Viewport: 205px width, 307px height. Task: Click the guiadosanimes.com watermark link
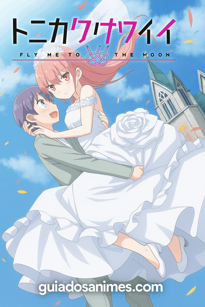100,288
